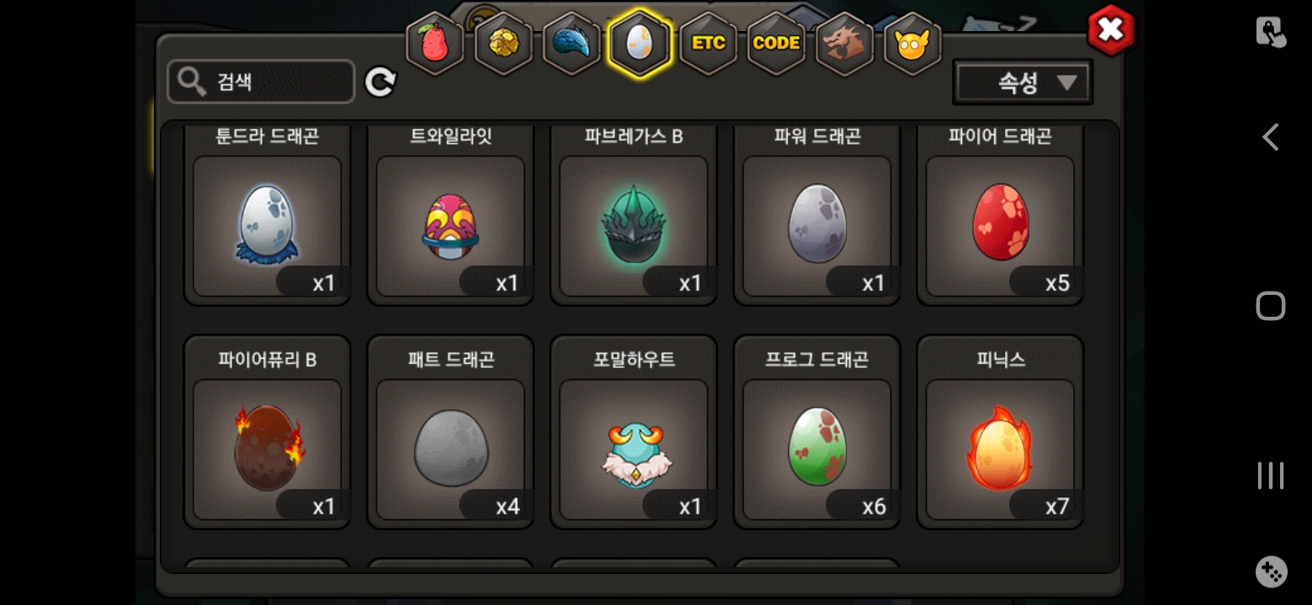Open the blue dragon category tab

click(x=571, y=44)
